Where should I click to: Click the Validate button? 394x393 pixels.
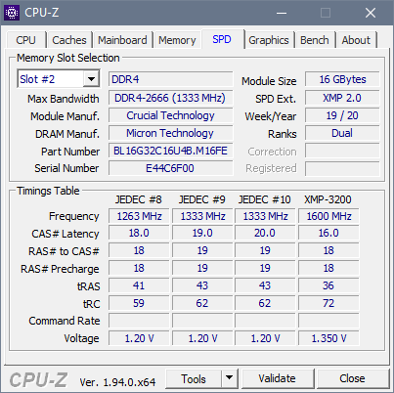pos(278,378)
